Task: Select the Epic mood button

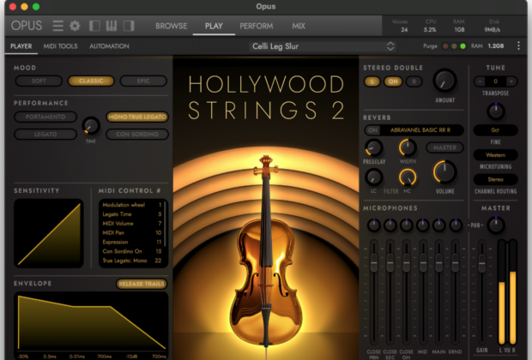Action: [x=143, y=81]
